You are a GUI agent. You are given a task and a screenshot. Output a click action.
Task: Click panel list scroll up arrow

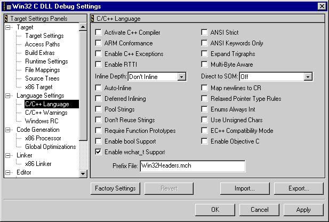pyautogui.click(x=83, y=27)
